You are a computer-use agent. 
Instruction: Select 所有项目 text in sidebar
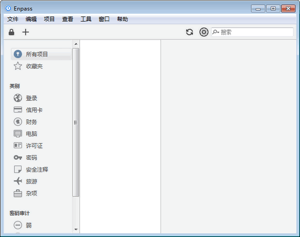(36, 54)
